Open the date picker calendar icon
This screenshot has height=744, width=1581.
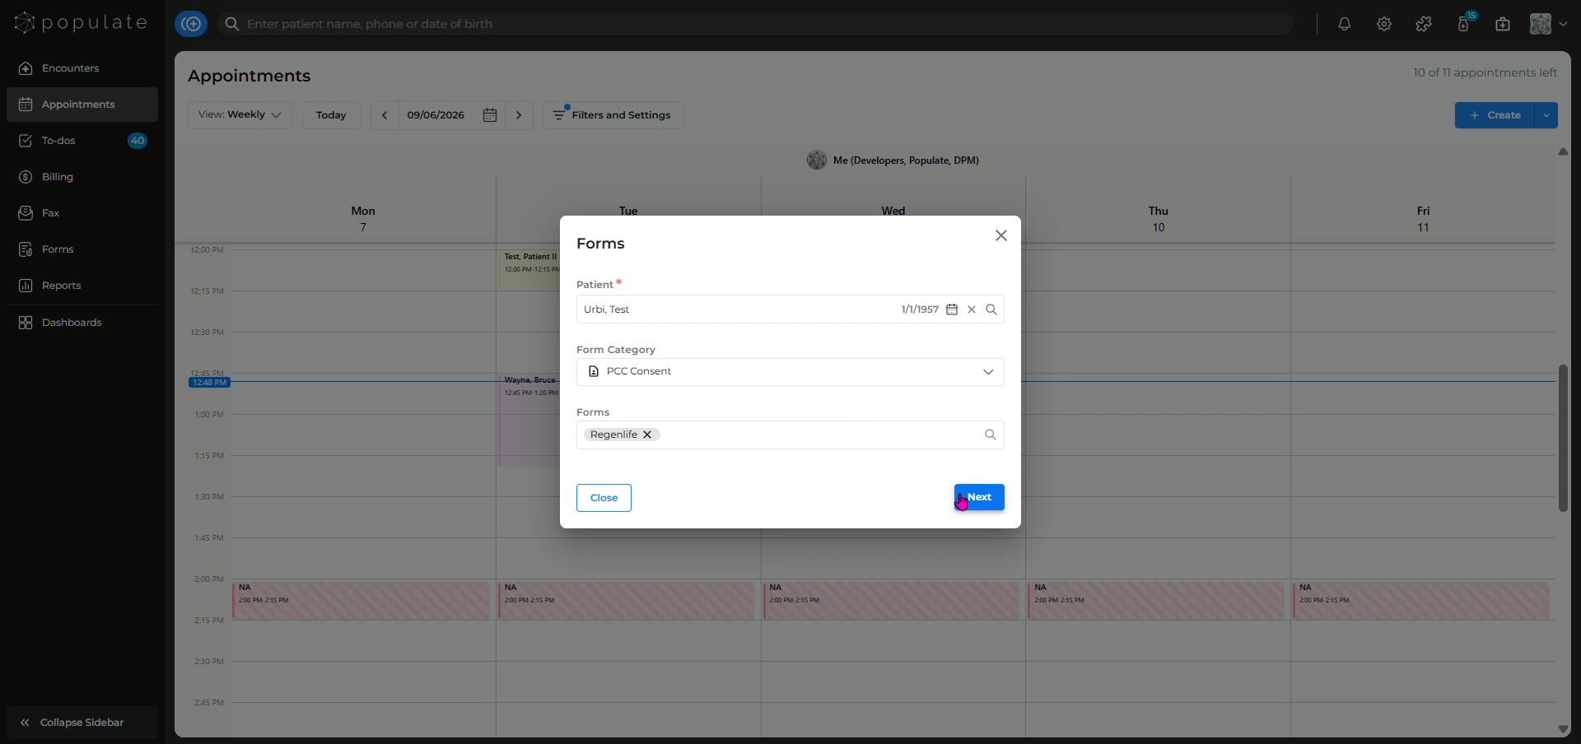[490, 115]
